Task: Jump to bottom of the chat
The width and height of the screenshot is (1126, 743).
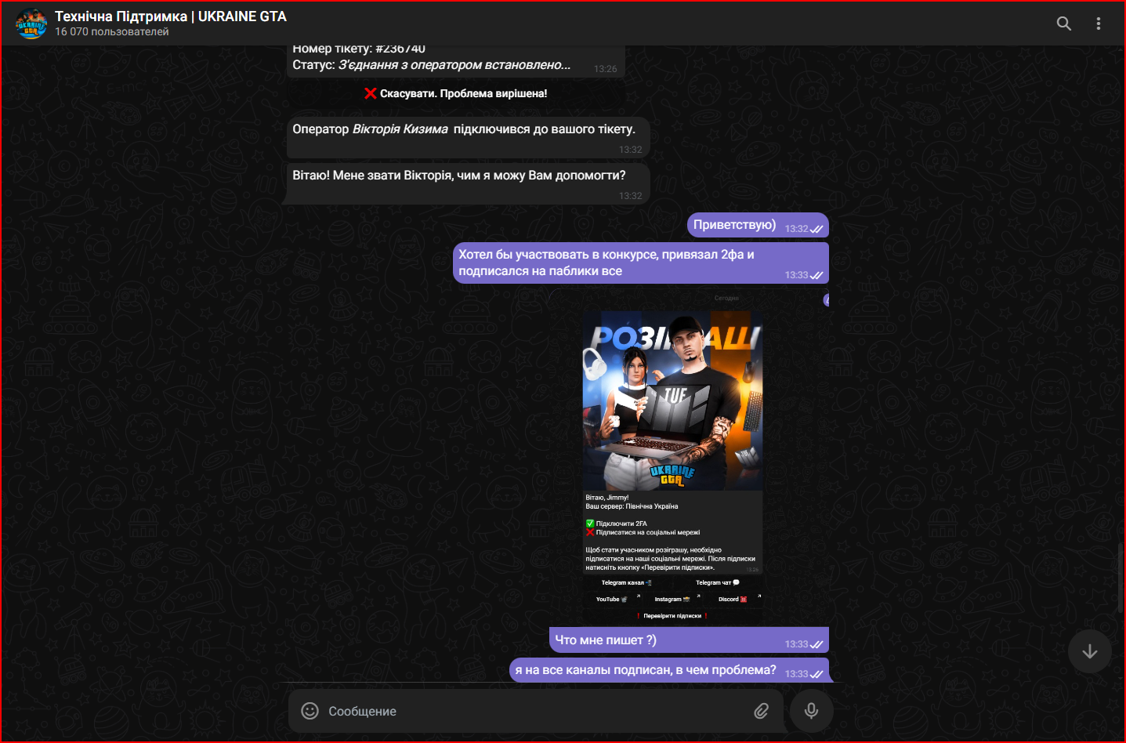Action: [1089, 651]
